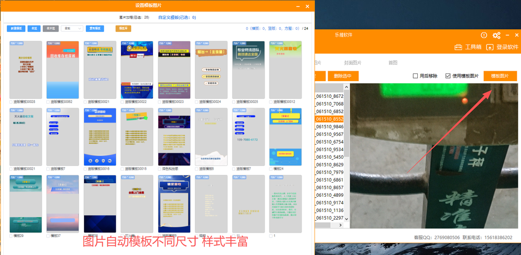This screenshot has width=521, height=255.
Task: Minimize the 设置模板图片 dialog
Action: pyautogui.click(x=298, y=6)
